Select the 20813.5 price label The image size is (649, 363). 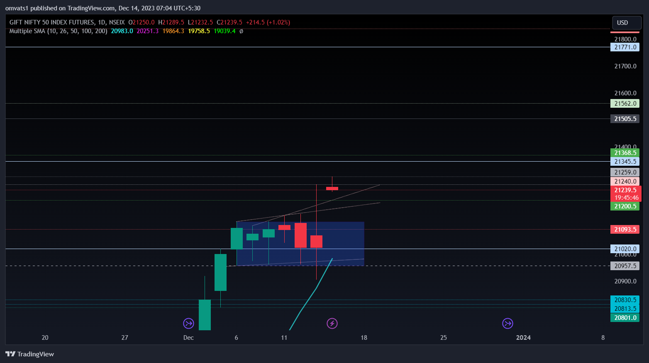point(625,309)
